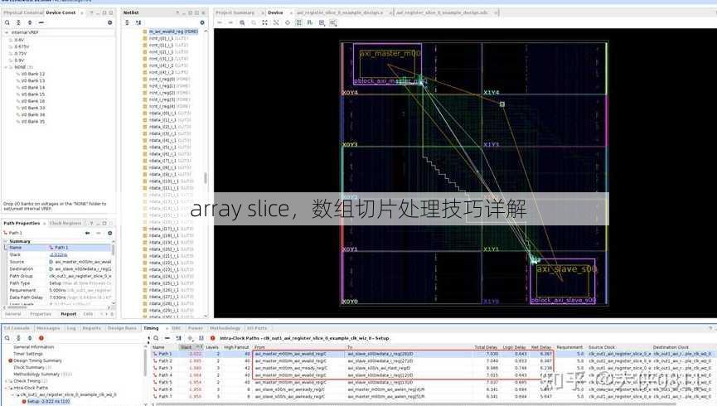Click zoom out icon in Device toolbar

point(254,22)
